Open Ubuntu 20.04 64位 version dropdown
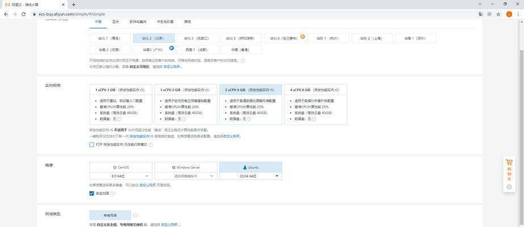Image resolution: width=524 pixels, height=227 pixels. tap(250, 176)
